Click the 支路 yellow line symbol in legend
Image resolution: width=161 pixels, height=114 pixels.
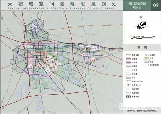[x=128, y=78]
